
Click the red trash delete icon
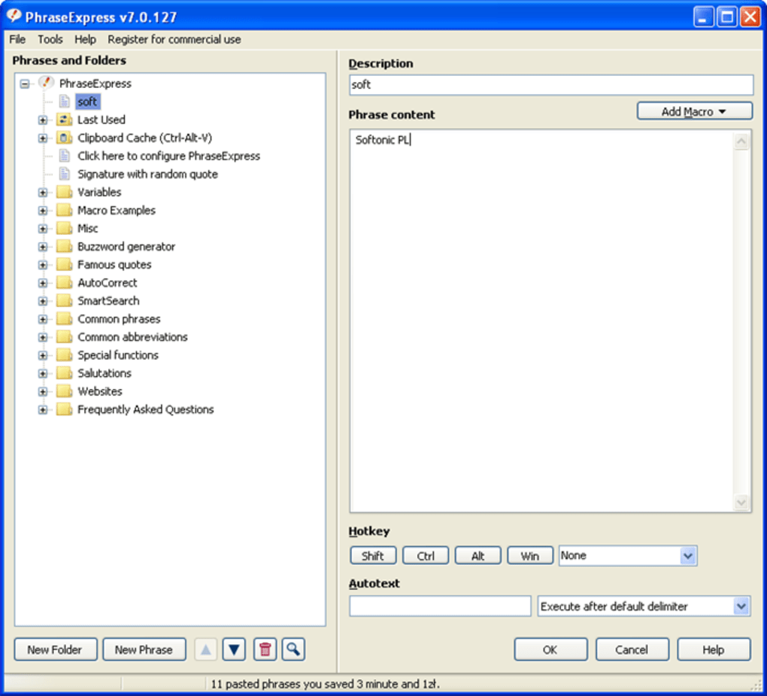tap(265, 649)
